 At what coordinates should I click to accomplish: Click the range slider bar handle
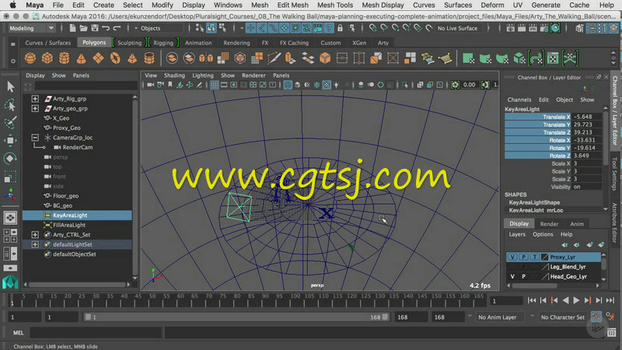point(236,317)
